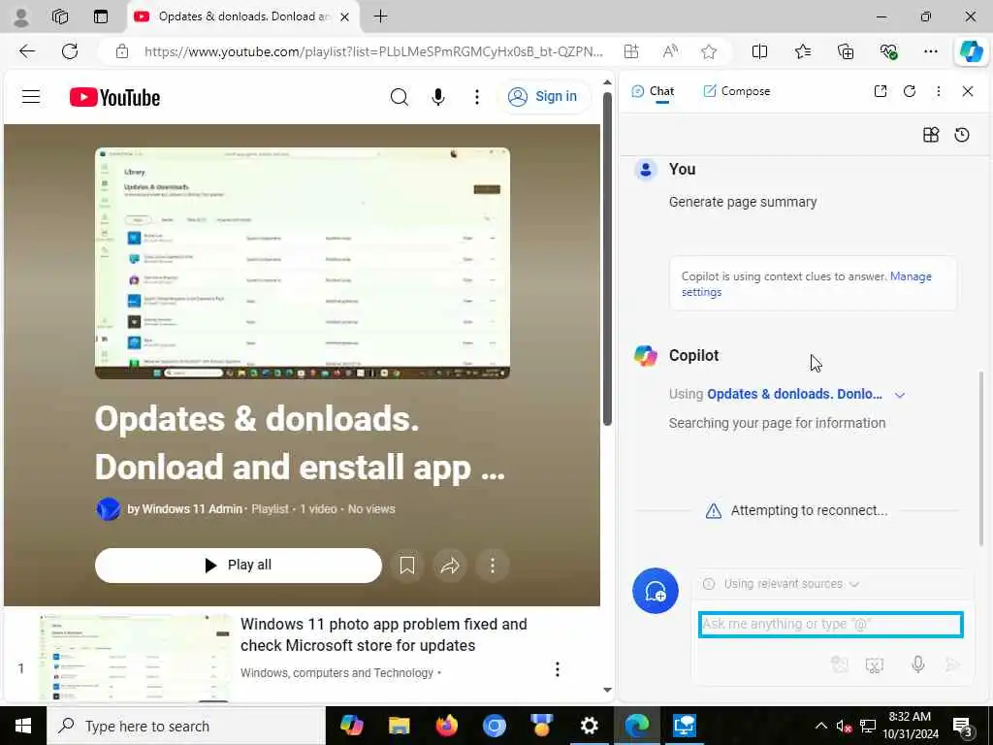This screenshot has width=993, height=745.
Task: Open YouTube hamburger guide menu
Action: (31, 97)
